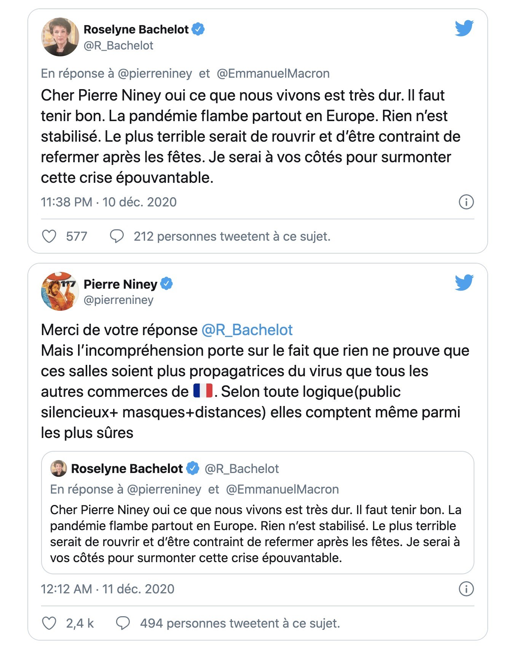Click reply bubble icon beside 494 personnes
The image size is (514, 652).
(123, 623)
